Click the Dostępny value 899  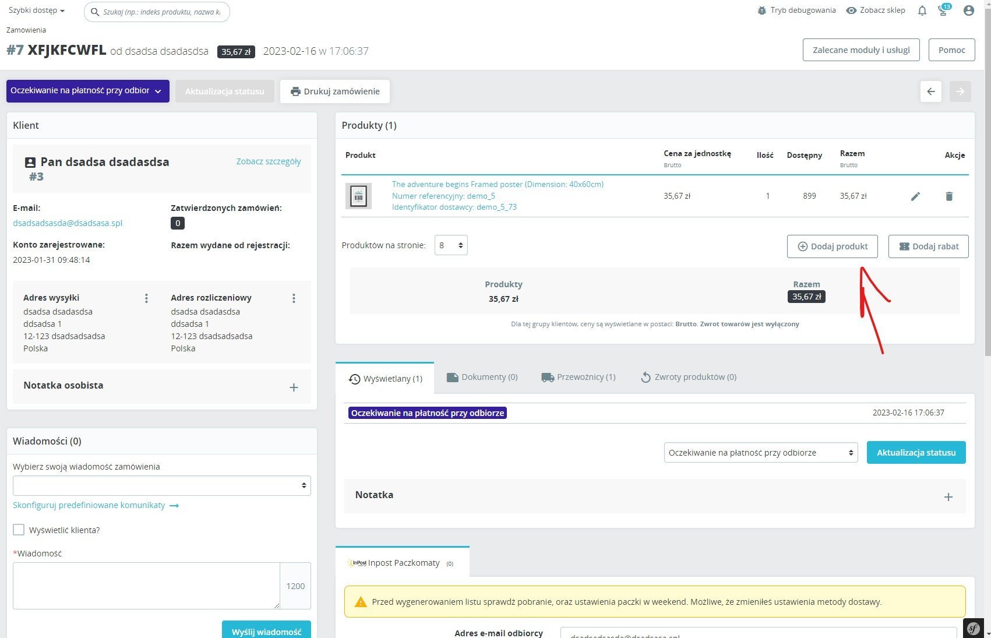pos(809,196)
